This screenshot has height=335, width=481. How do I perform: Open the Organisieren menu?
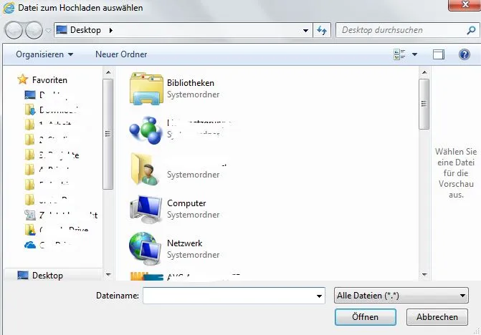point(44,54)
